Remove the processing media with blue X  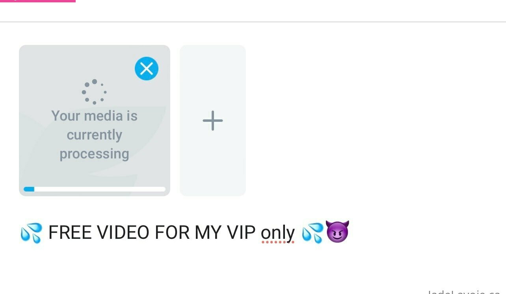click(x=147, y=69)
